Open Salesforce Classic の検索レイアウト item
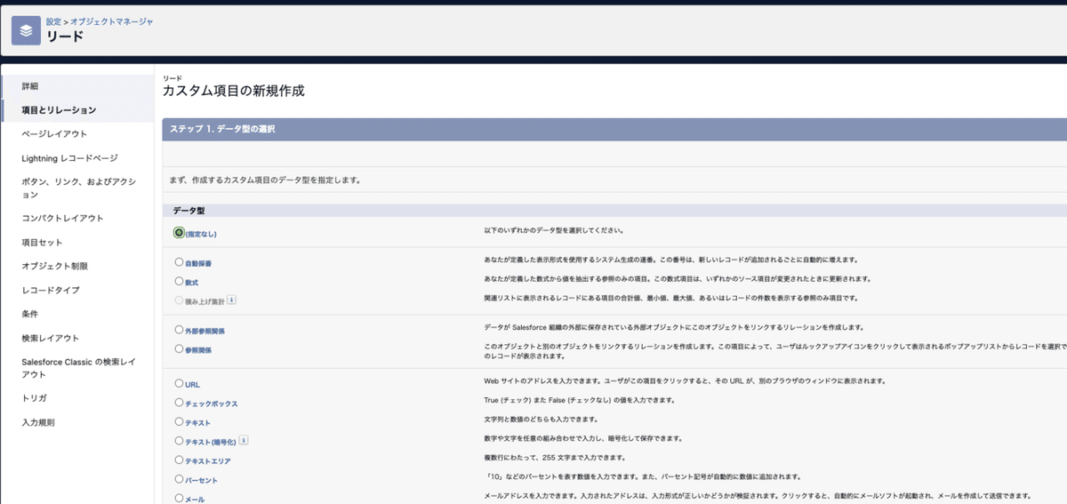Image resolution: width=1067 pixels, height=504 pixels. pyautogui.click(x=77, y=368)
